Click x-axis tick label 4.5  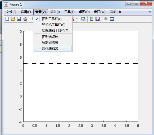point(126,126)
